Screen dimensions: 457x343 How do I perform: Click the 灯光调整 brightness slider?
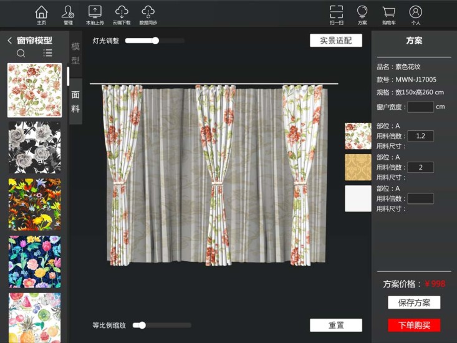[x=155, y=41]
